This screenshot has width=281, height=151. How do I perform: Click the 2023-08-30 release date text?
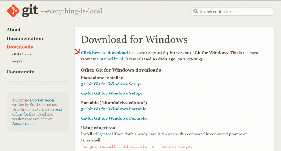[194, 59]
